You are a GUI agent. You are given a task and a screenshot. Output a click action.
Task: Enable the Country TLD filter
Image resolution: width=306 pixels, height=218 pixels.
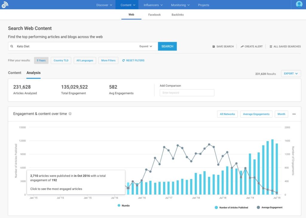tap(61, 60)
